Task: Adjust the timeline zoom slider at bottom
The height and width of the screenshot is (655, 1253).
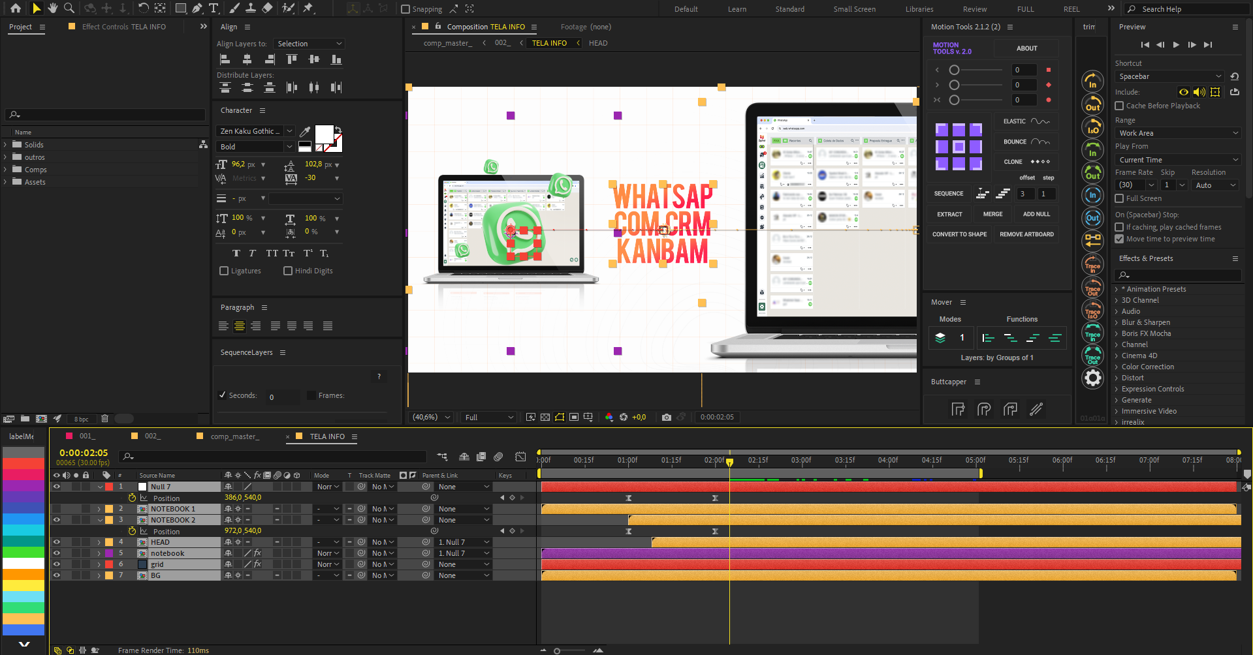Action: [557, 650]
